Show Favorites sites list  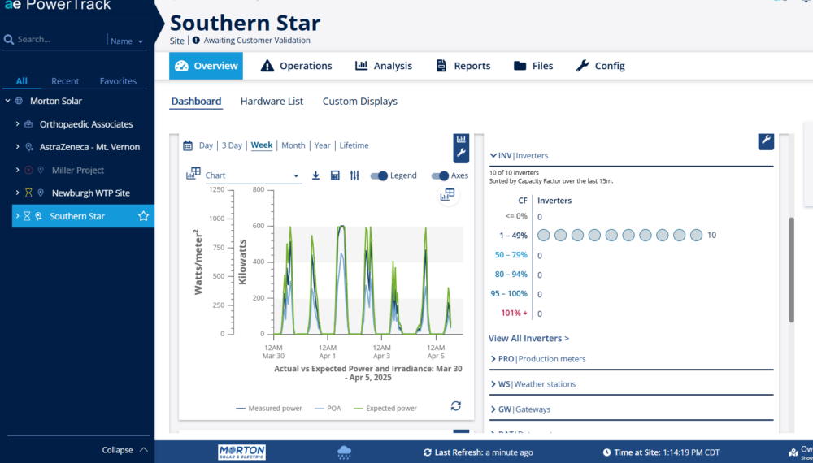(118, 81)
